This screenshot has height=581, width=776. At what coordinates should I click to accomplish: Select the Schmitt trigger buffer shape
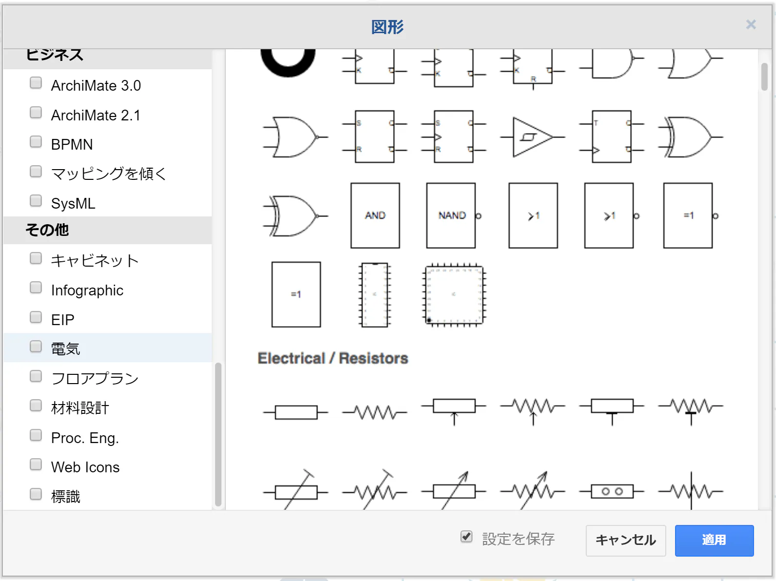(533, 137)
